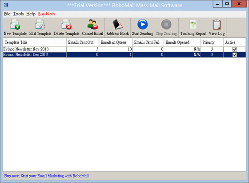The width and height of the screenshot is (249, 183).
Task: Sort by Template Title column header
Action: (35, 42)
